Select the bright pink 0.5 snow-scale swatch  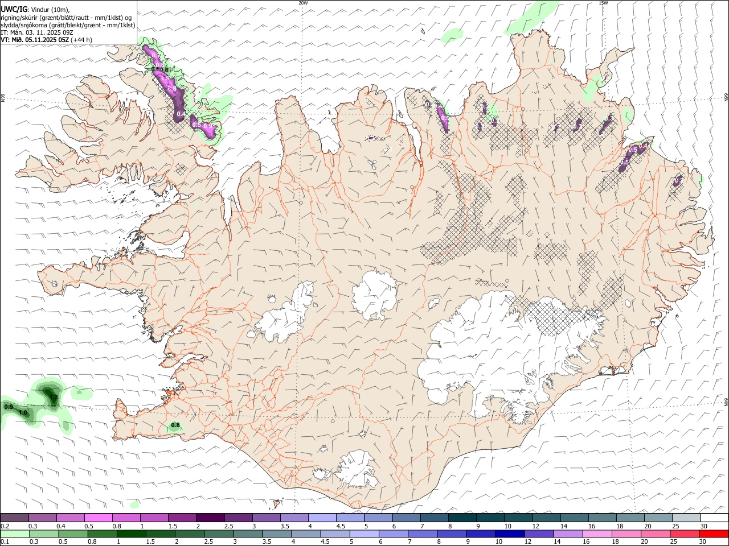(x=98, y=518)
